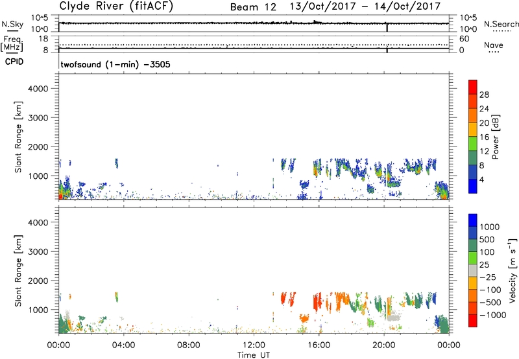The height and width of the screenshot is (359, 519).
Task: Click the 'Clyde River (fitACF)' plot title
Action: point(116,6)
